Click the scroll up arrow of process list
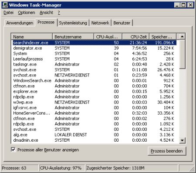196x173 pixels. tap(182, 37)
